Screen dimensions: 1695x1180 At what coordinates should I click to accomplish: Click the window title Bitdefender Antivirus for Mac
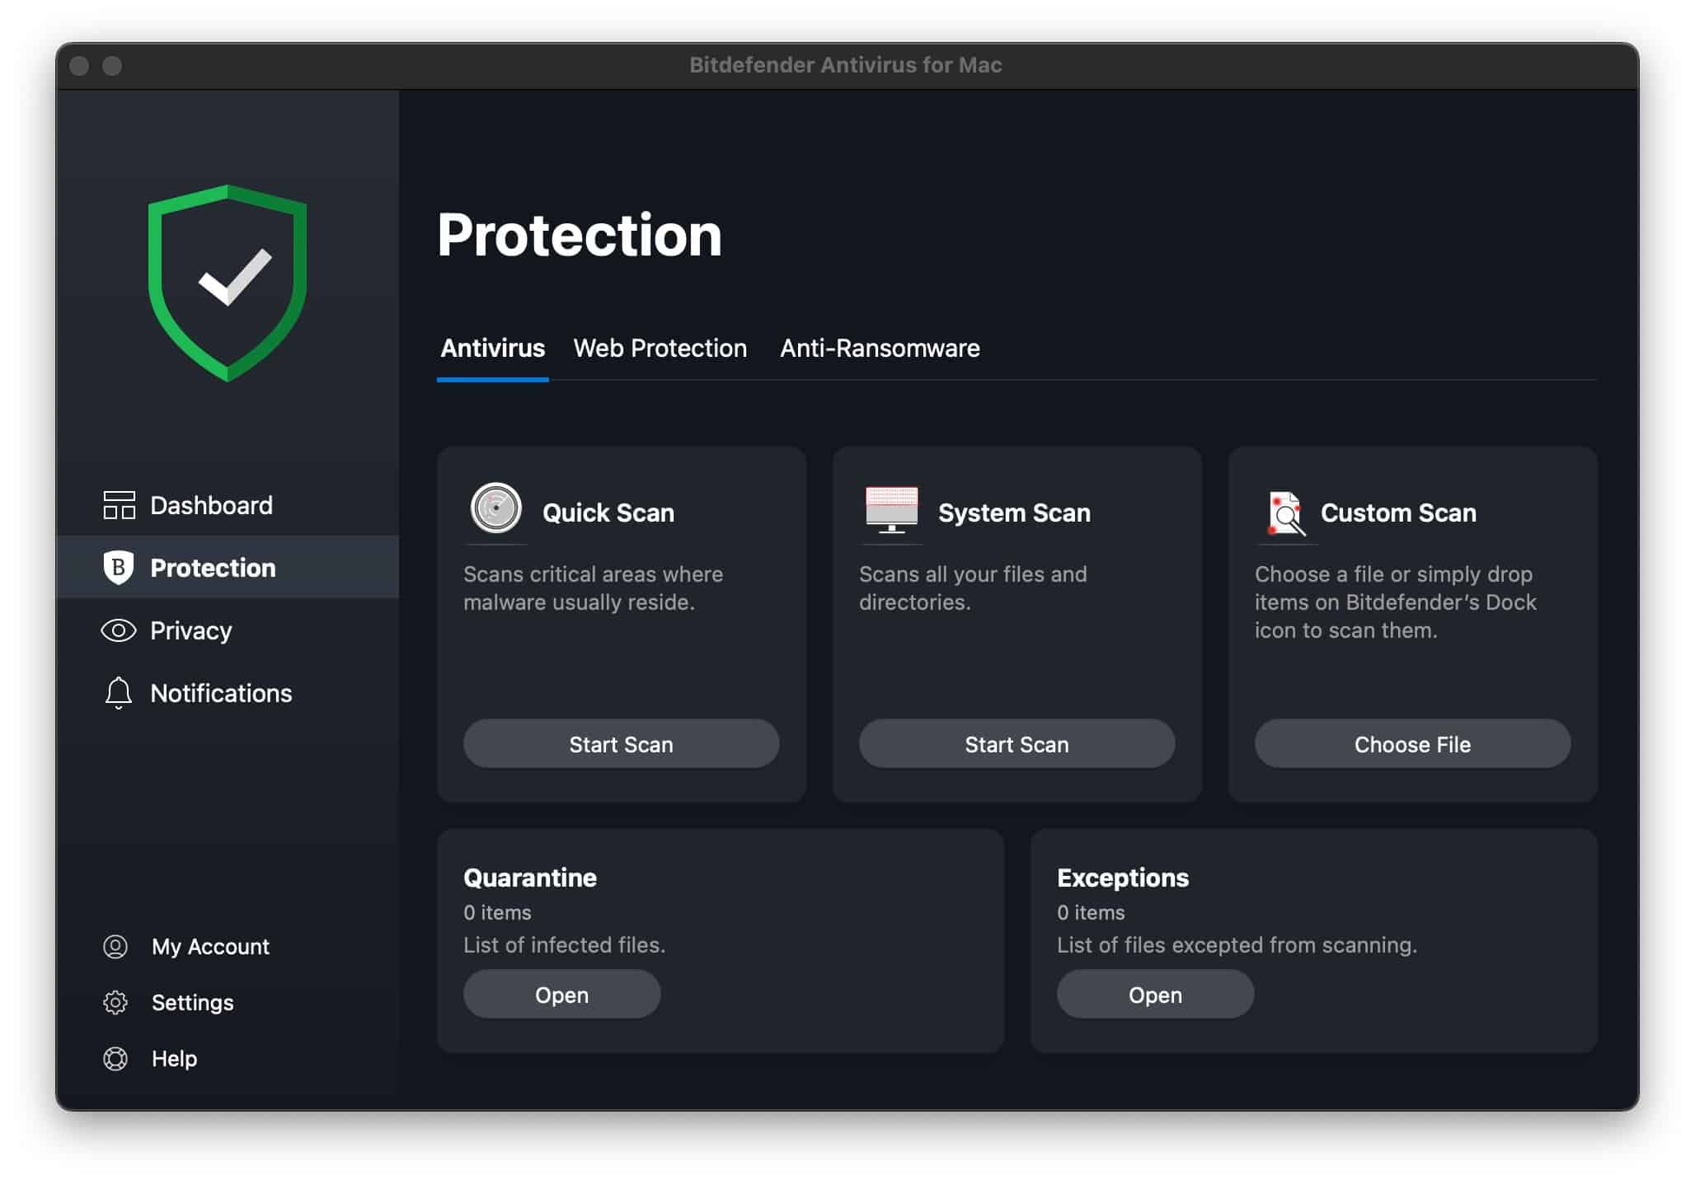click(846, 65)
